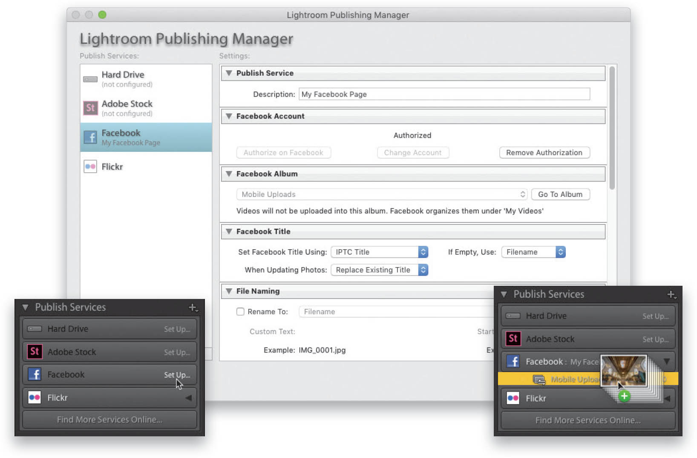This screenshot has height=458, width=697.
Task: Collapse the File Naming section
Action: [229, 291]
